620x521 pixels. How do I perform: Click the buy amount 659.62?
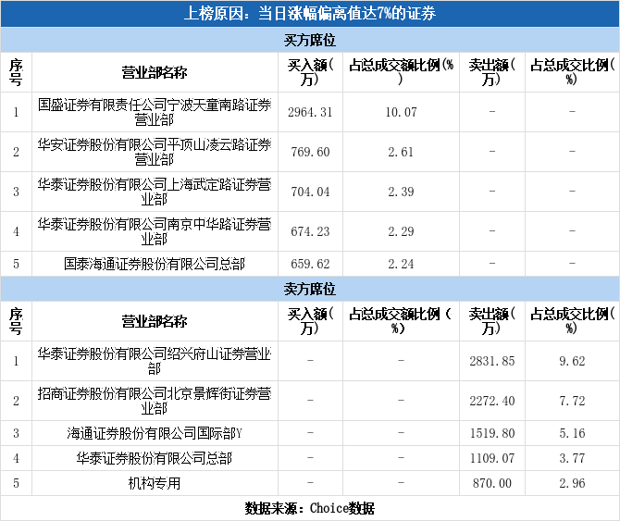tap(310, 264)
